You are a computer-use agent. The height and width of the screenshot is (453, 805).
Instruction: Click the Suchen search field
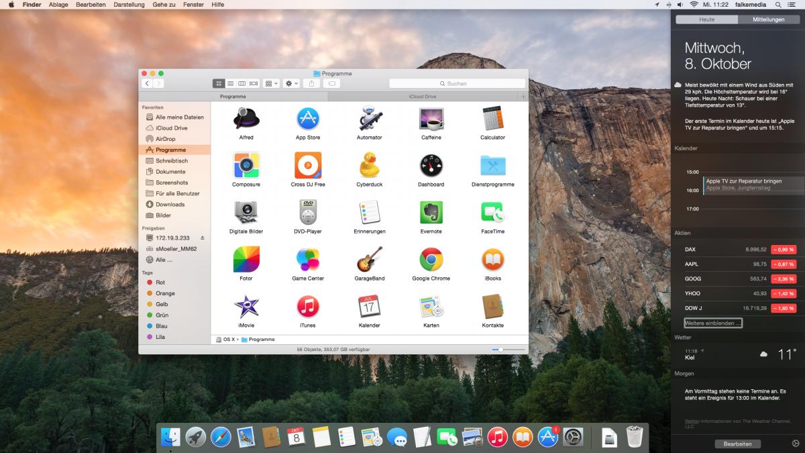(457, 83)
